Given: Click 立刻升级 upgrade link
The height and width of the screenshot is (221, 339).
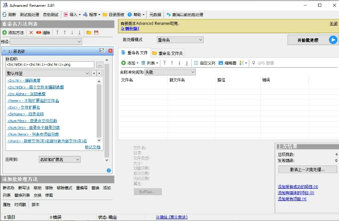Looking at the screenshot, I should click(x=130, y=29).
